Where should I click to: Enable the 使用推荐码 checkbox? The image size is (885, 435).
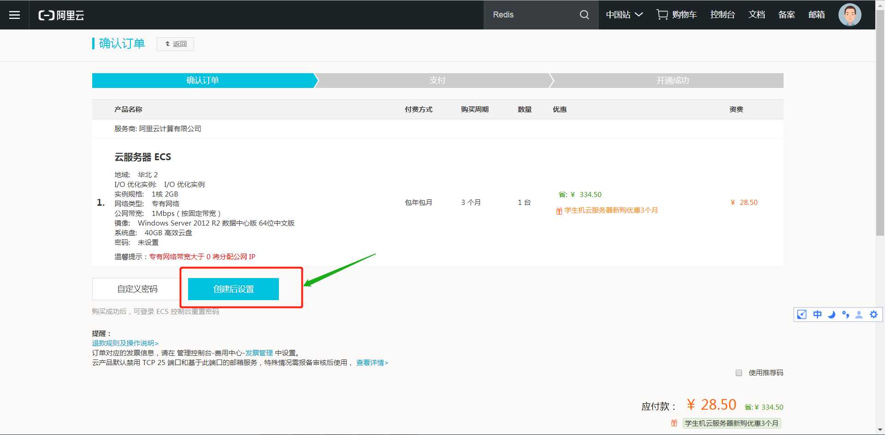pyautogui.click(x=739, y=373)
